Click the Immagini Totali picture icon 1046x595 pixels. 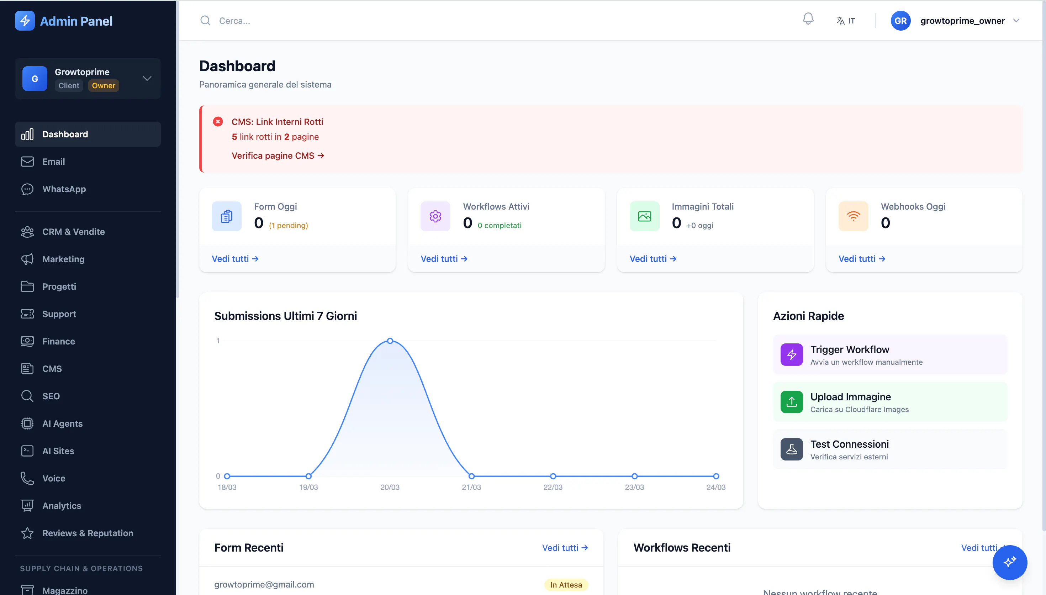coord(645,216)
